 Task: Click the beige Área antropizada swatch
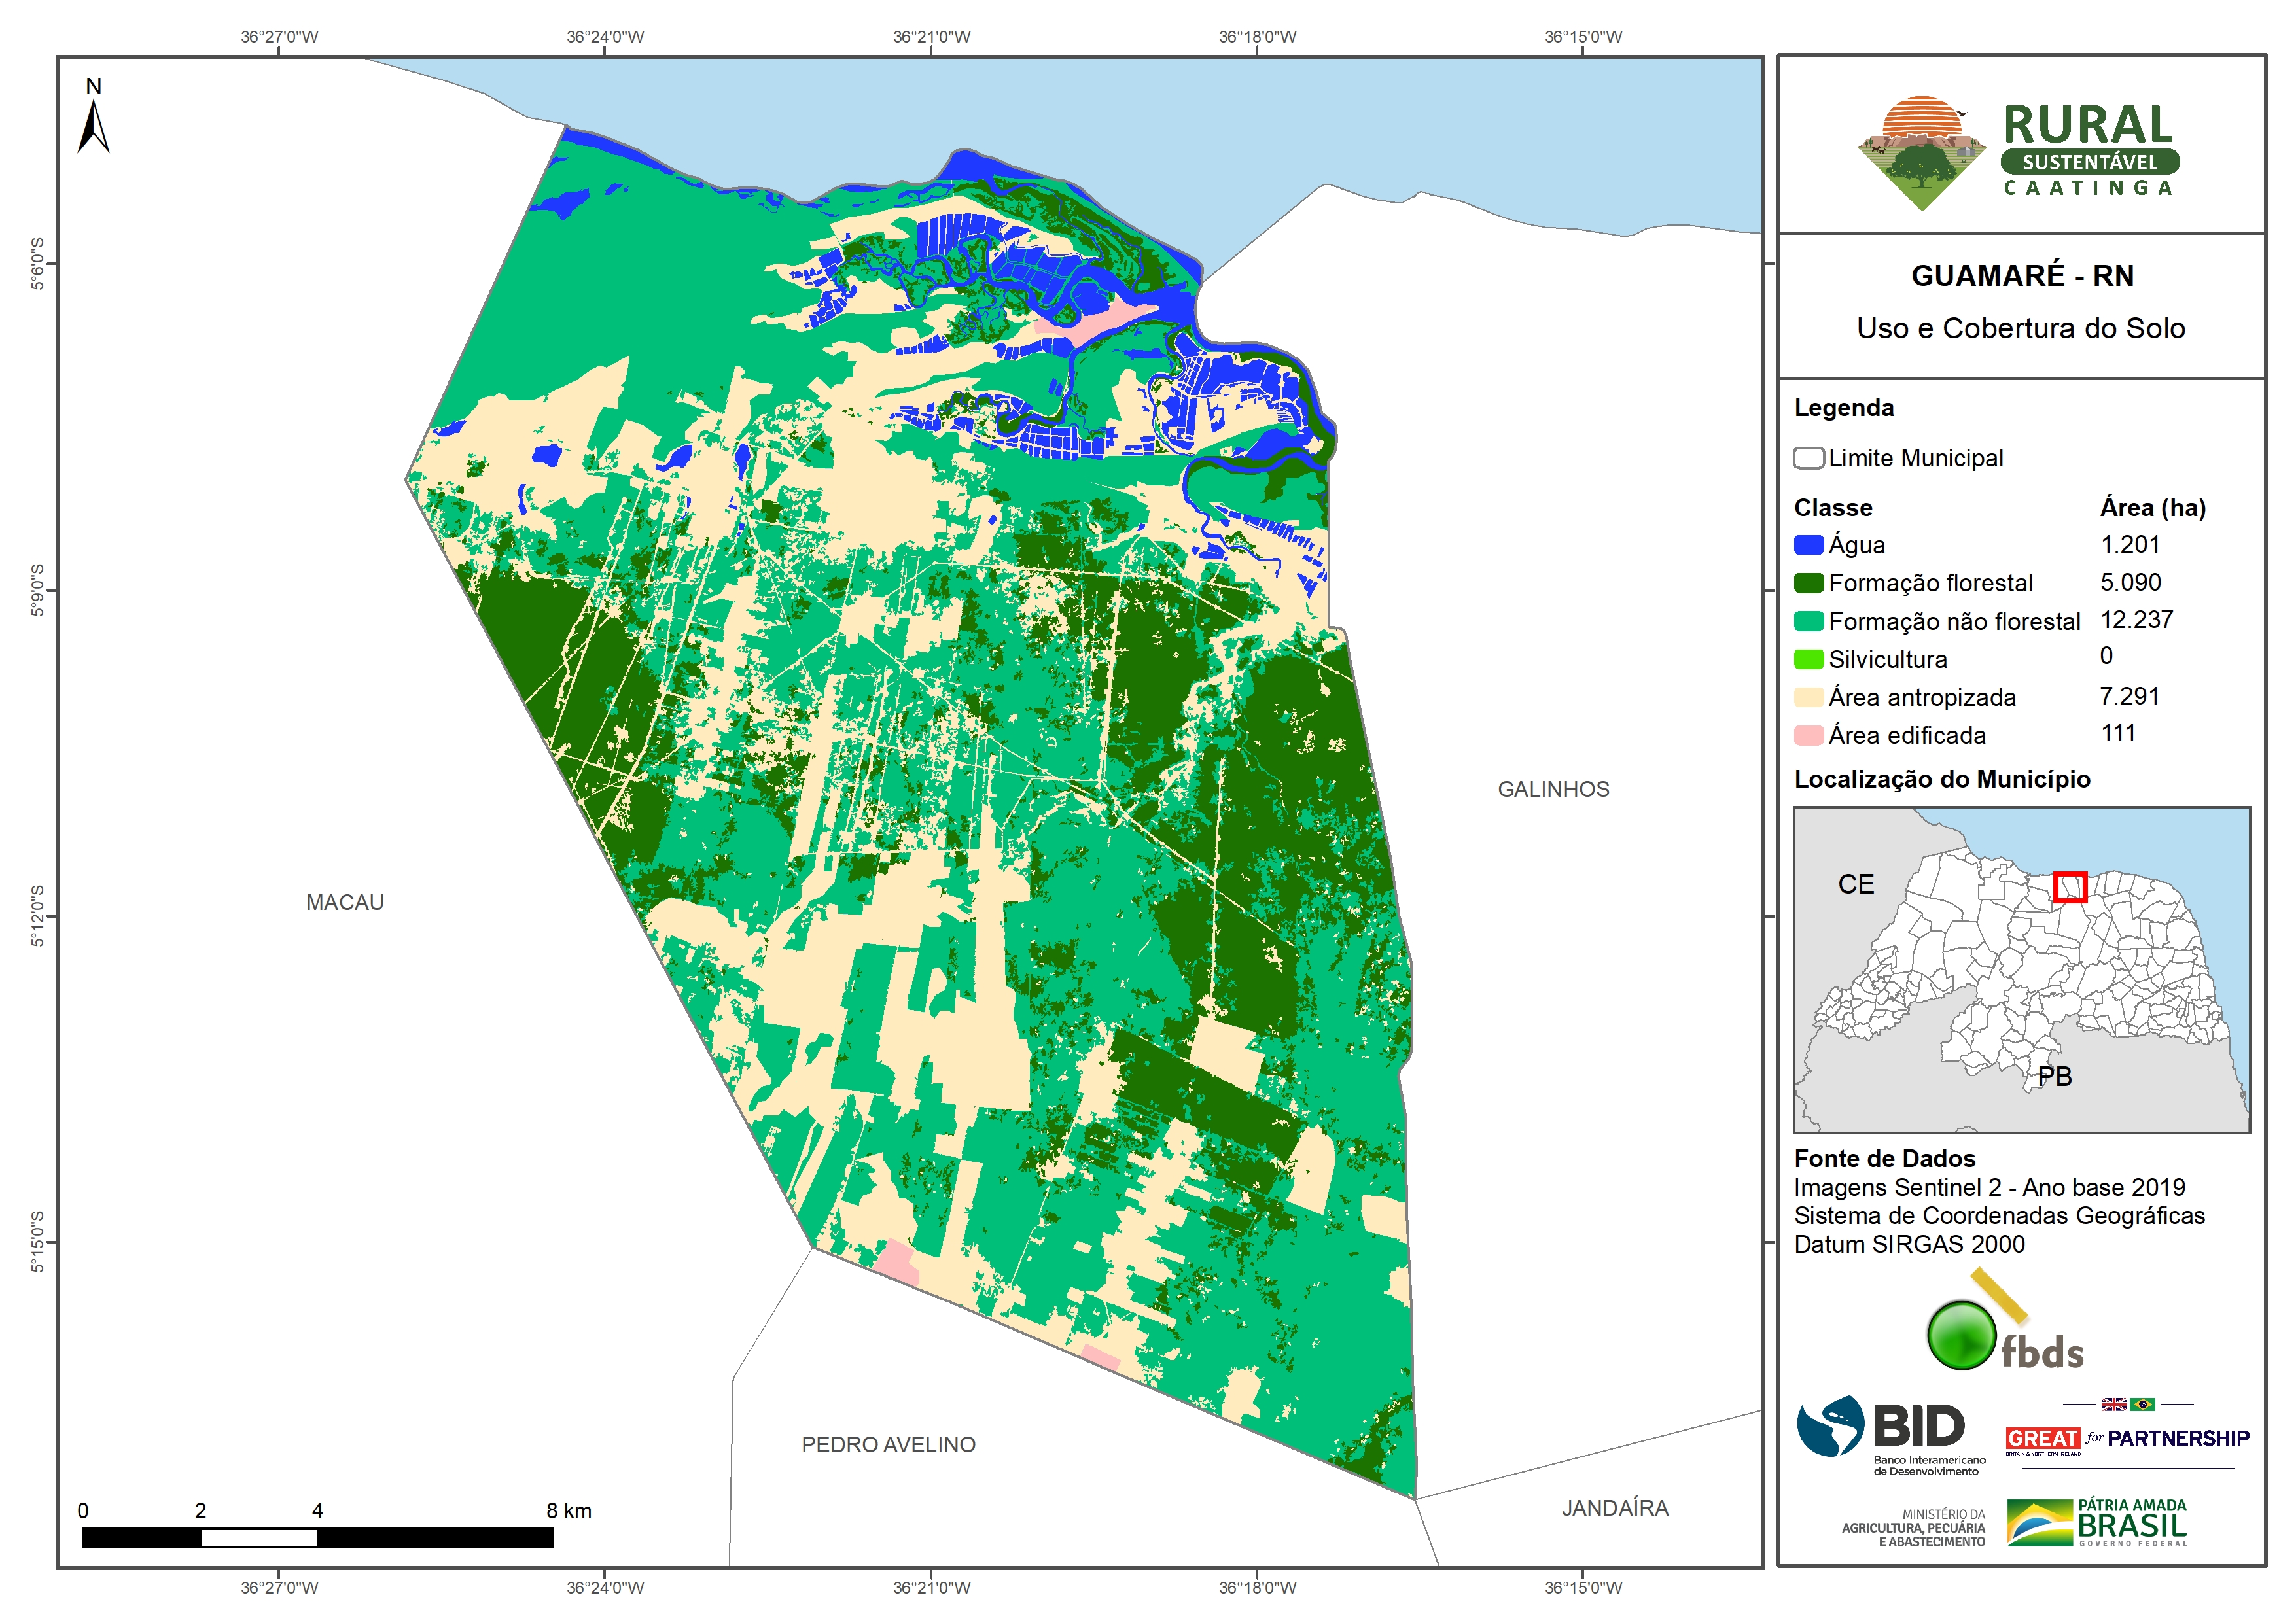coord(1808,697)
